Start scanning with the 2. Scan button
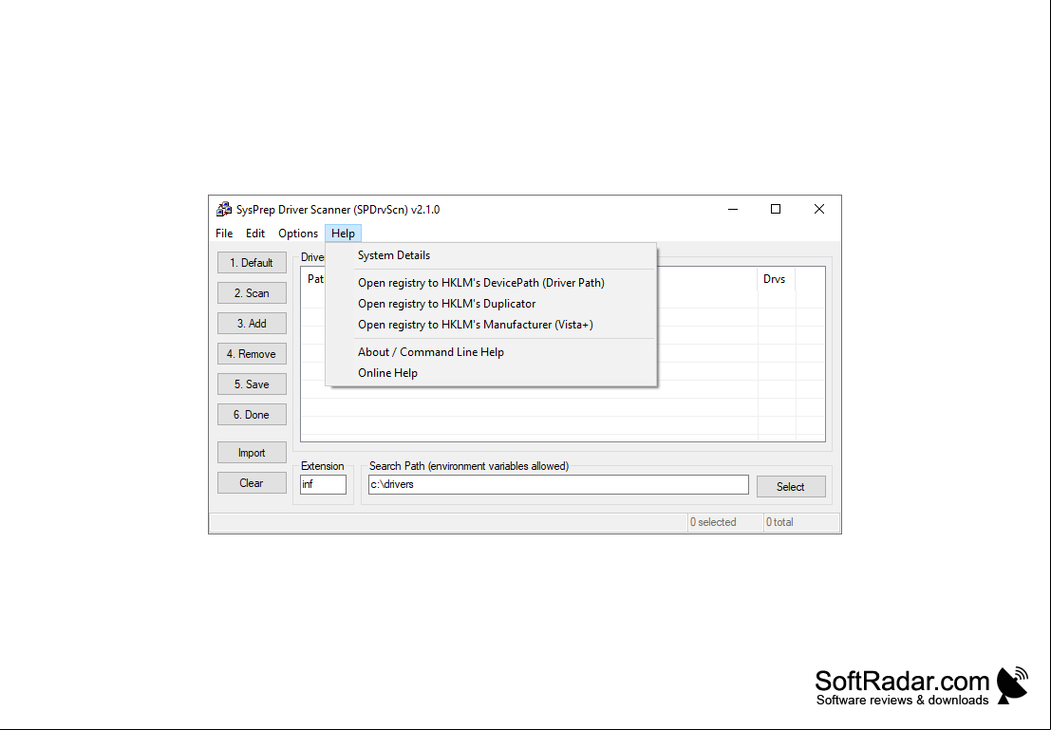 pyautogui.click(x=252, y=293)
